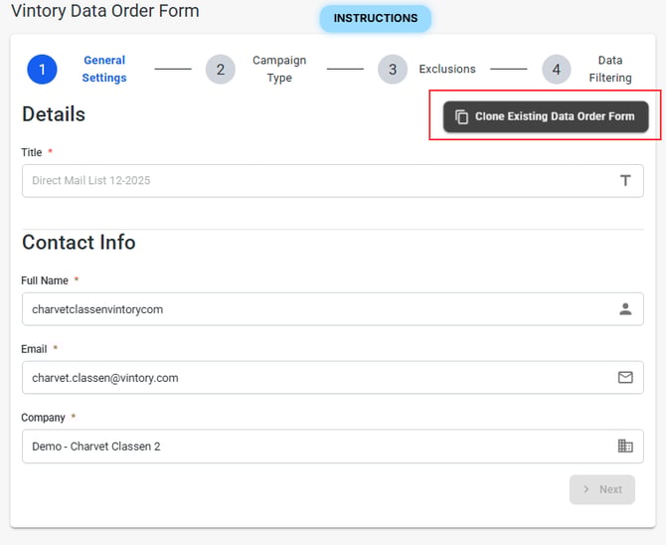Viewport: 666px width, 545px height.
Task: Jump to step 2 circle icon
Action: point(220,70)
